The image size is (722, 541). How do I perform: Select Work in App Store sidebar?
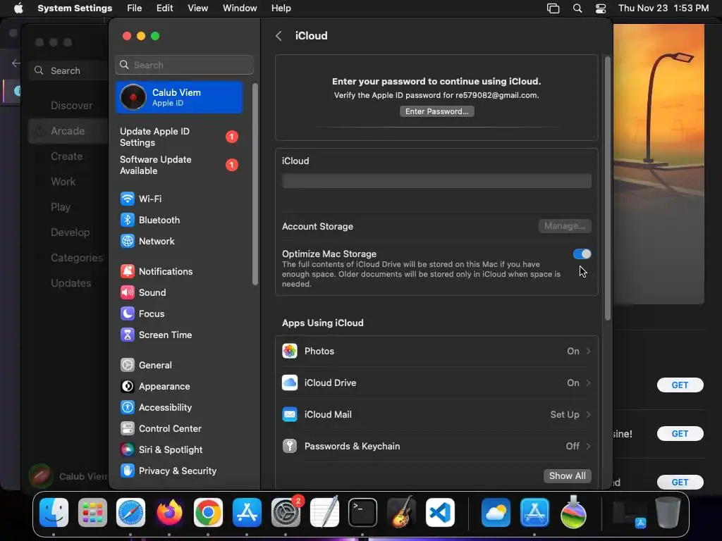tap(63, 182)
